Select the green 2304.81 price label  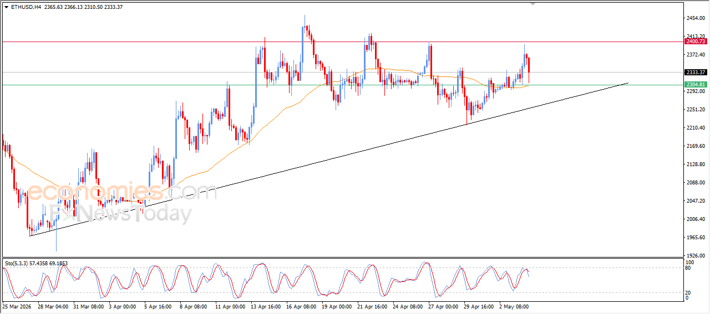(x=695, y=85)
